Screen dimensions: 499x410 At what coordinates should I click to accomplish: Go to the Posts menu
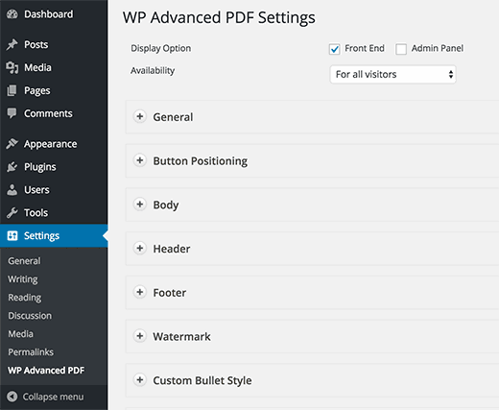coord(36,44)
